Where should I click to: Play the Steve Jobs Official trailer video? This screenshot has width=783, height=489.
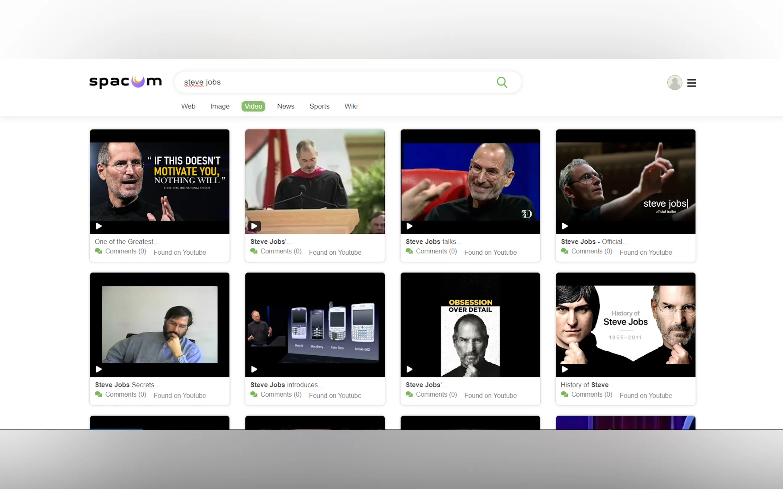tap(565, 226)
